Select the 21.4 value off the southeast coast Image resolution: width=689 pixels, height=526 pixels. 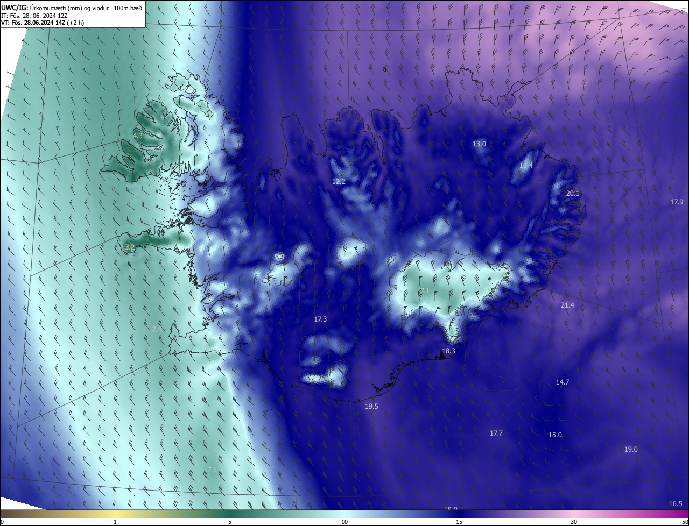tap(567, 305)
